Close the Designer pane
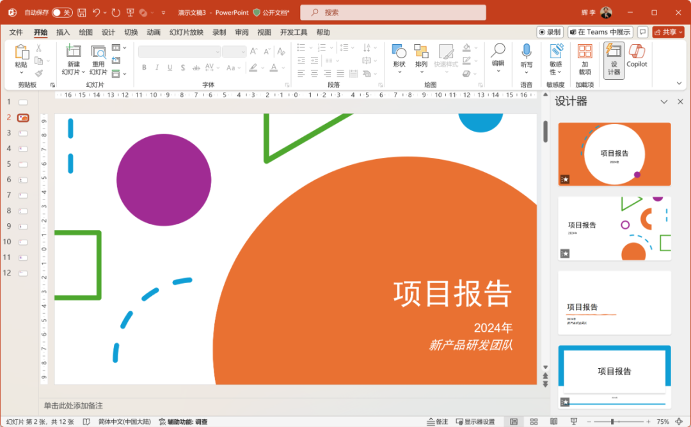 680,102
